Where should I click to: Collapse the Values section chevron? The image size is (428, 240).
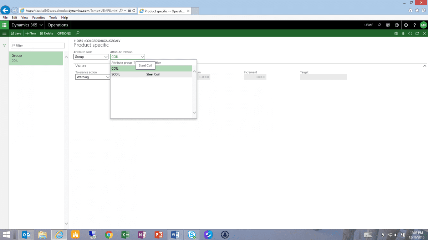point(424,66)
